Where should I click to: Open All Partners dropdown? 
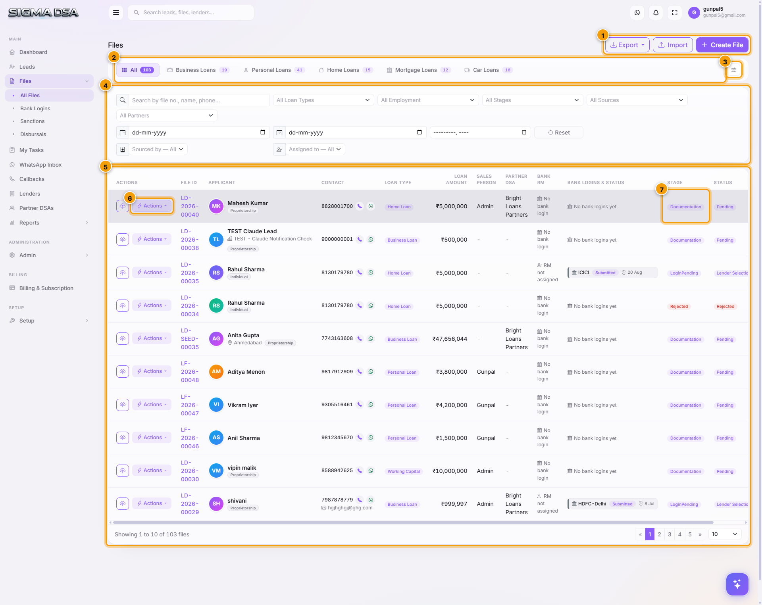coord(167,115)
